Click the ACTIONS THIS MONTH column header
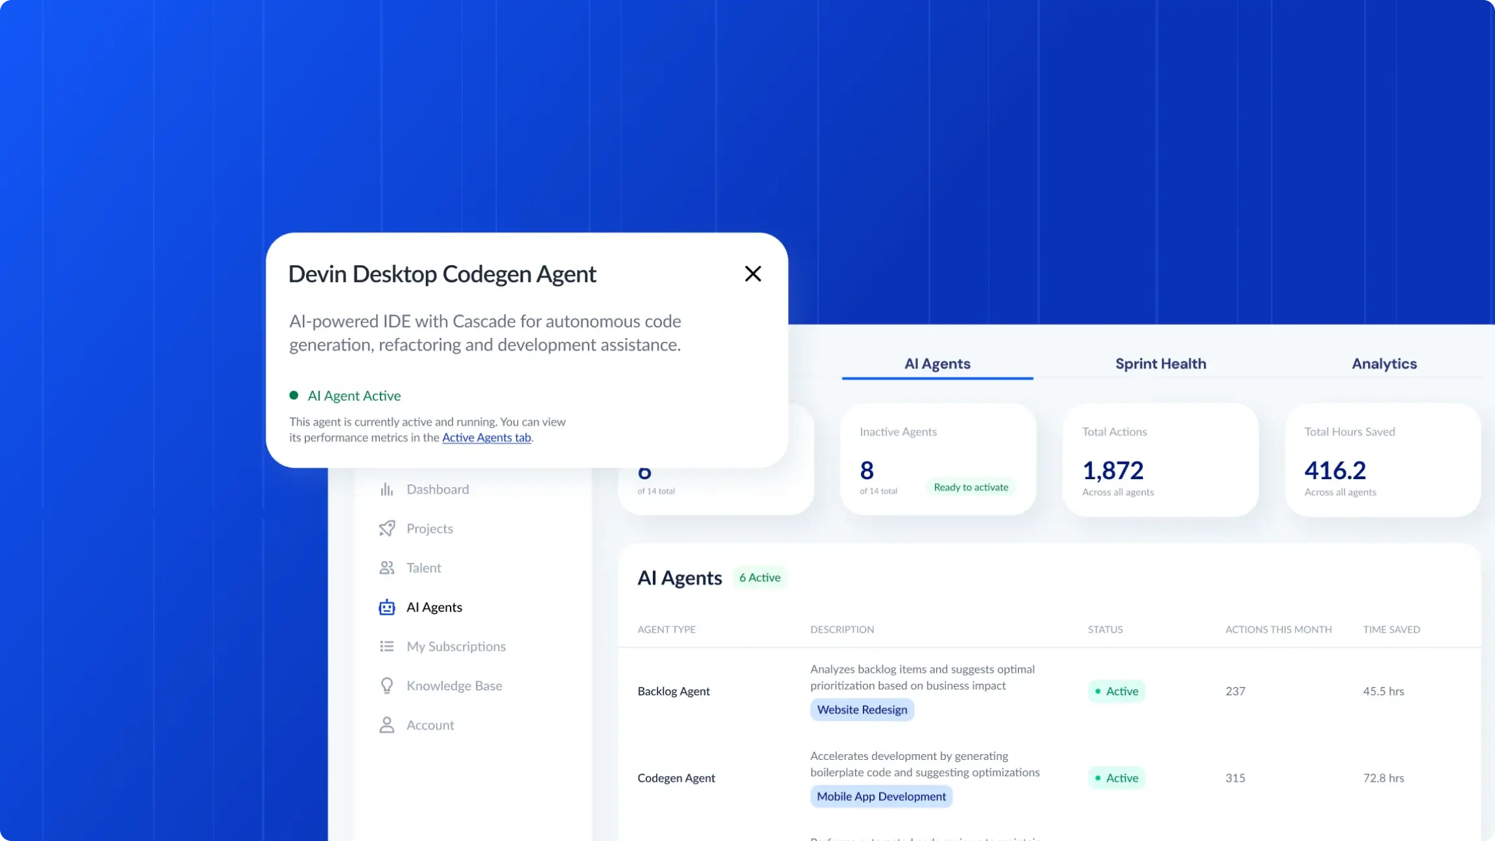This screenshot has width=1495, height=841. click(x=1278, y=630)
